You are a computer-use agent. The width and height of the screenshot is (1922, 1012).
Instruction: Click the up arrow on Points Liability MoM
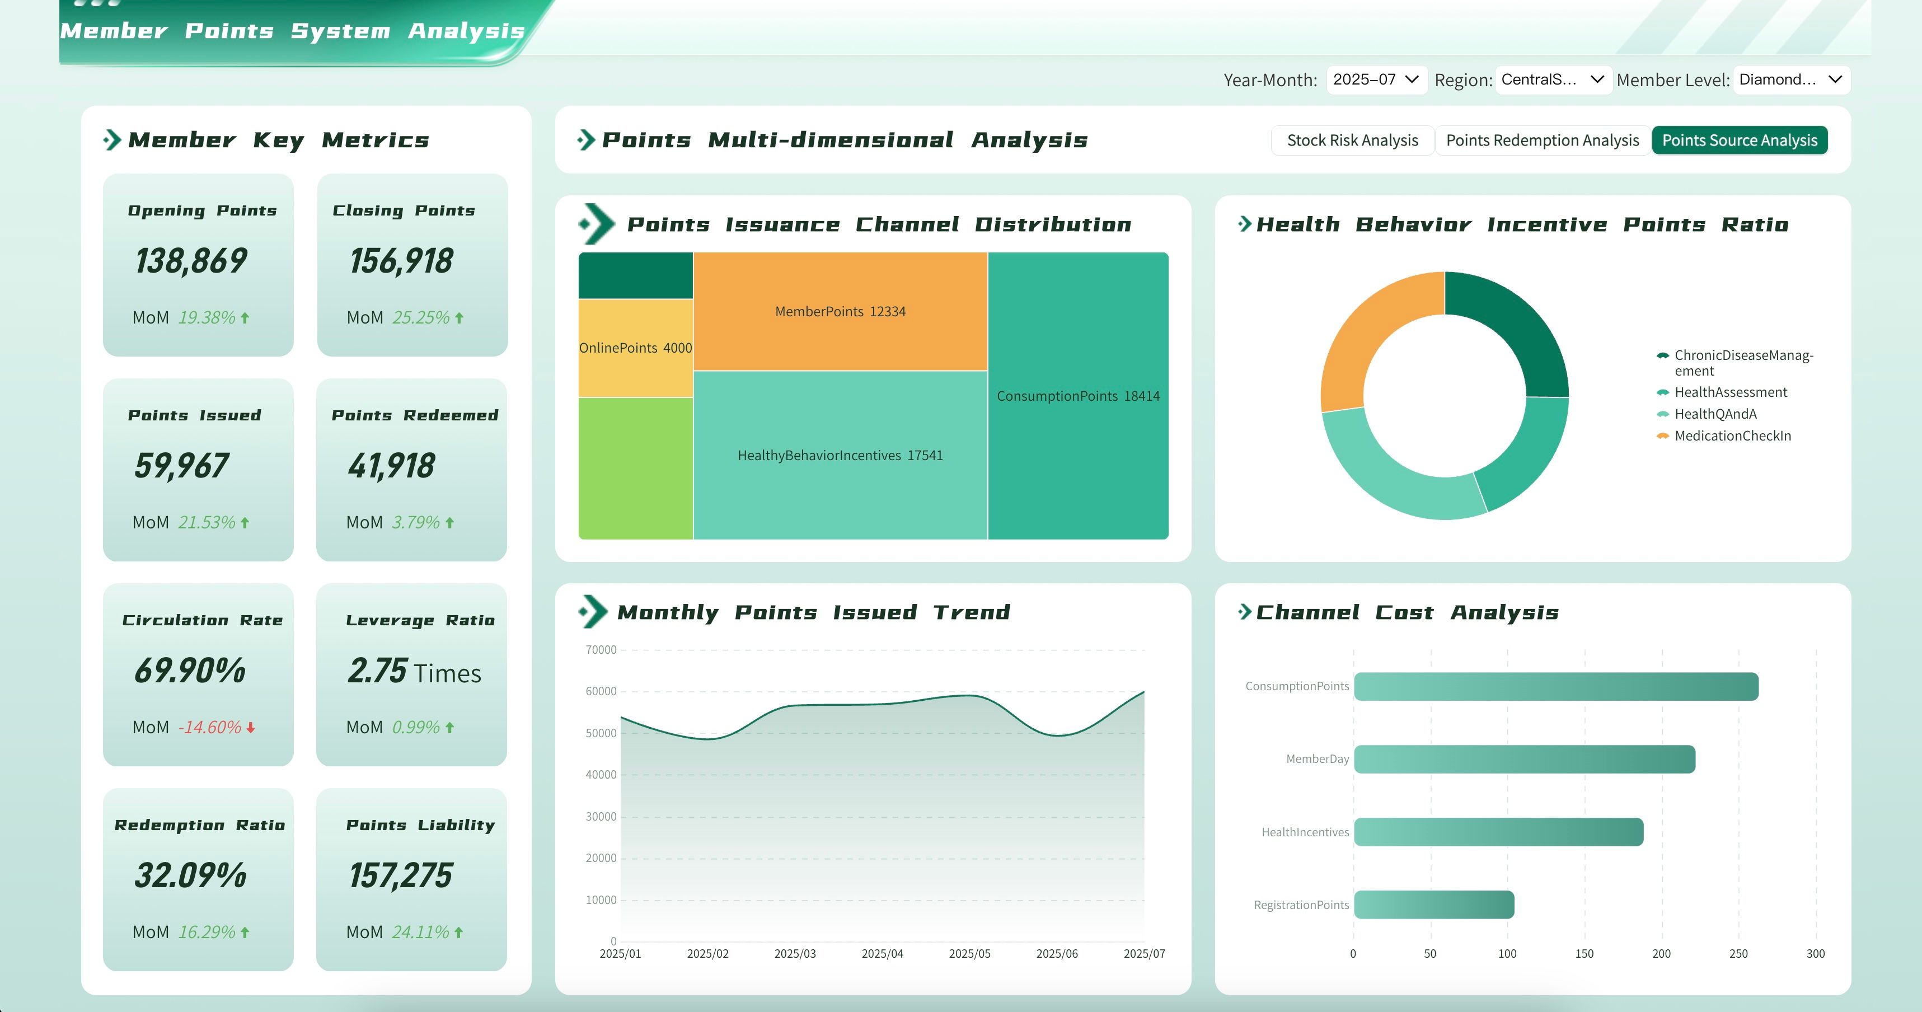click(458, 933)
